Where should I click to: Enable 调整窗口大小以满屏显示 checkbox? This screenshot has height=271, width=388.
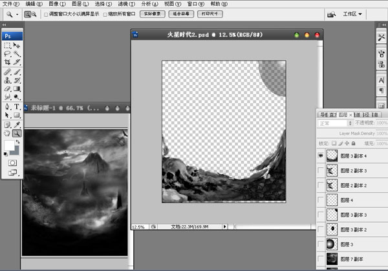[46, 15]
